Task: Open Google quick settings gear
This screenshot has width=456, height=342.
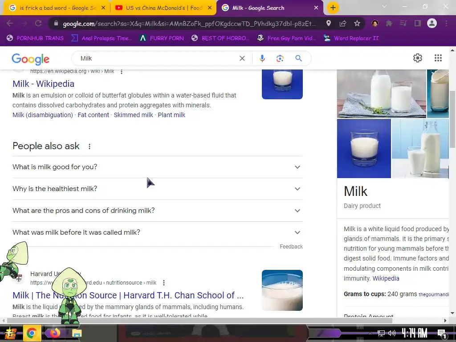Action: (x=418, y=58)
